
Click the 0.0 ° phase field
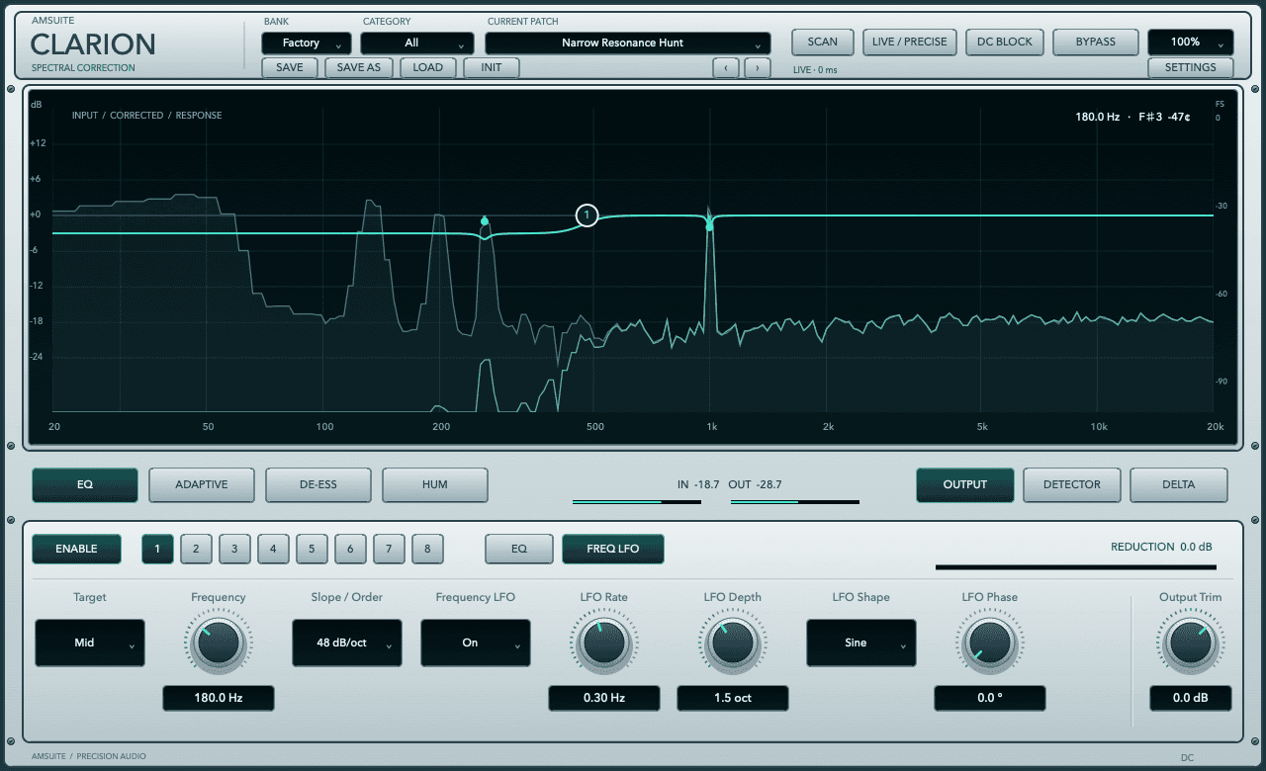989,698
